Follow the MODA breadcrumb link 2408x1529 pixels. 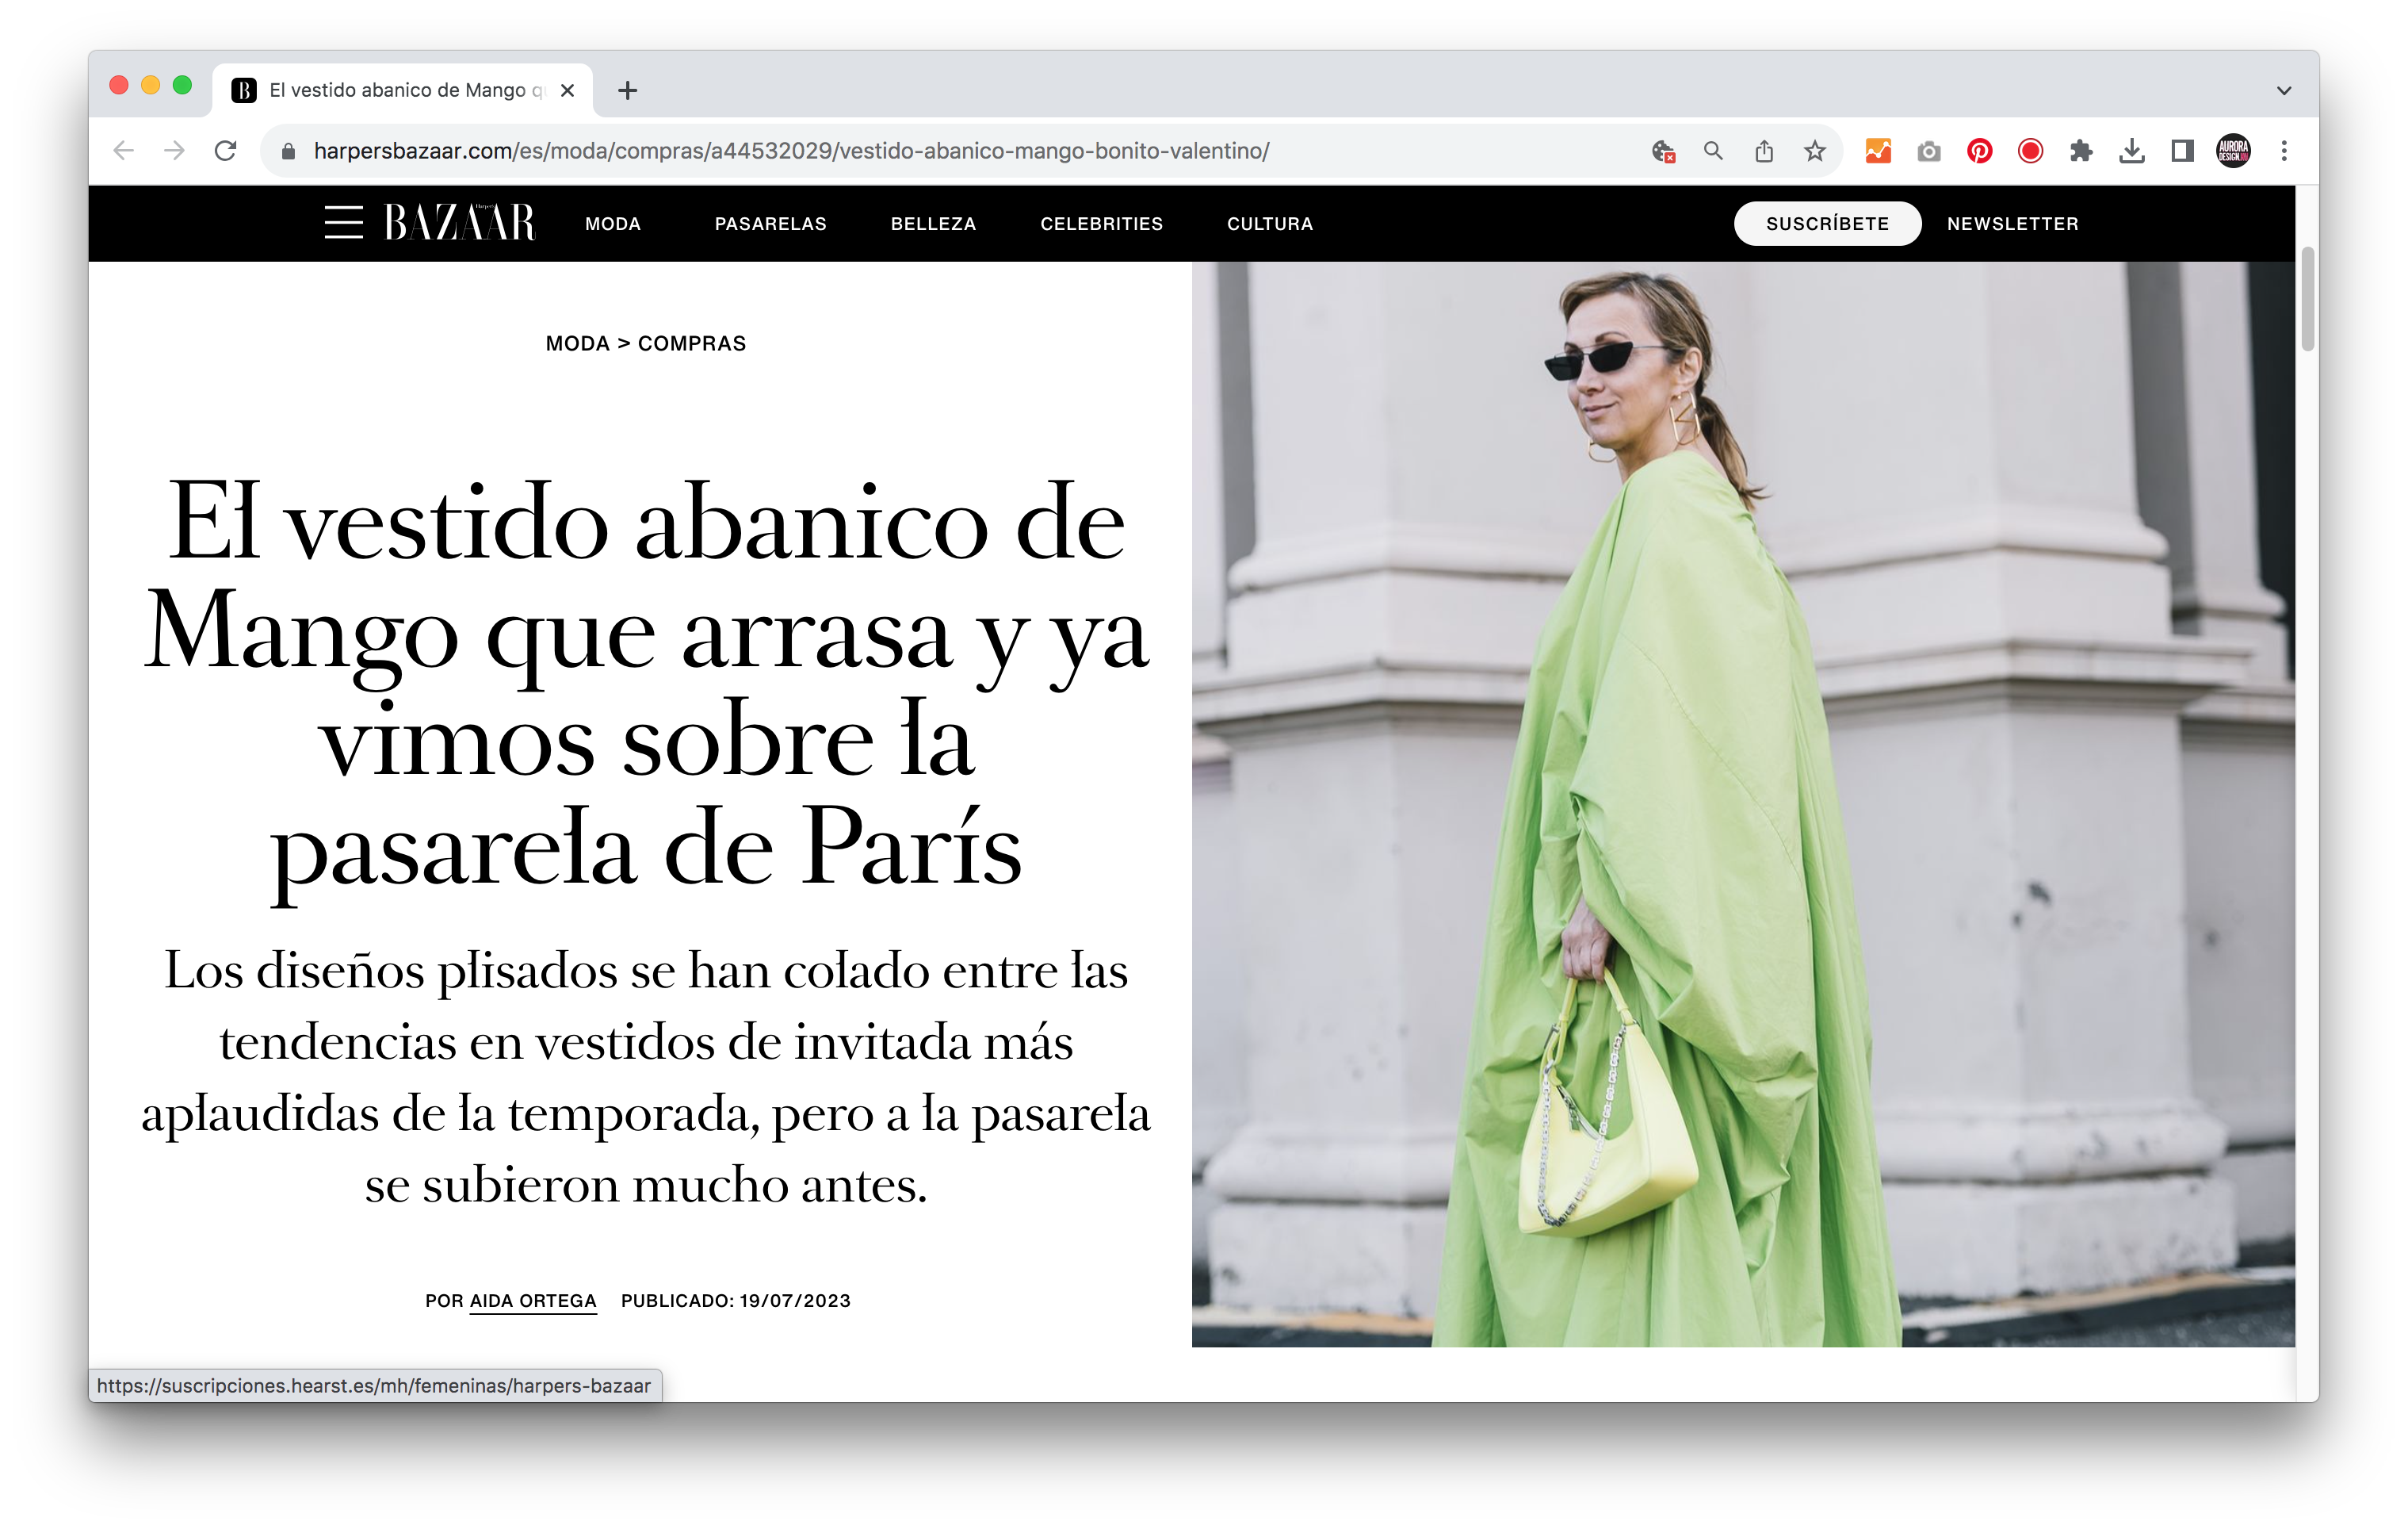pos(577,344)
